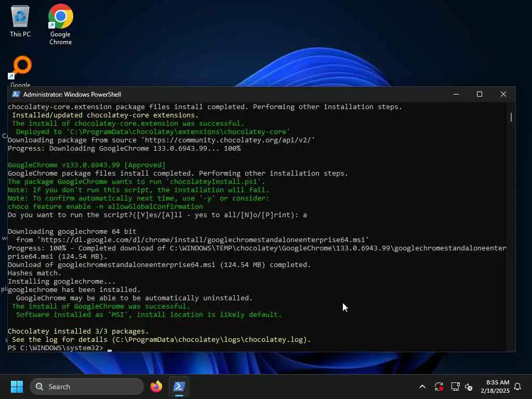Click the muted volume tray icon

pyautogui.click(x=469, y=387)
